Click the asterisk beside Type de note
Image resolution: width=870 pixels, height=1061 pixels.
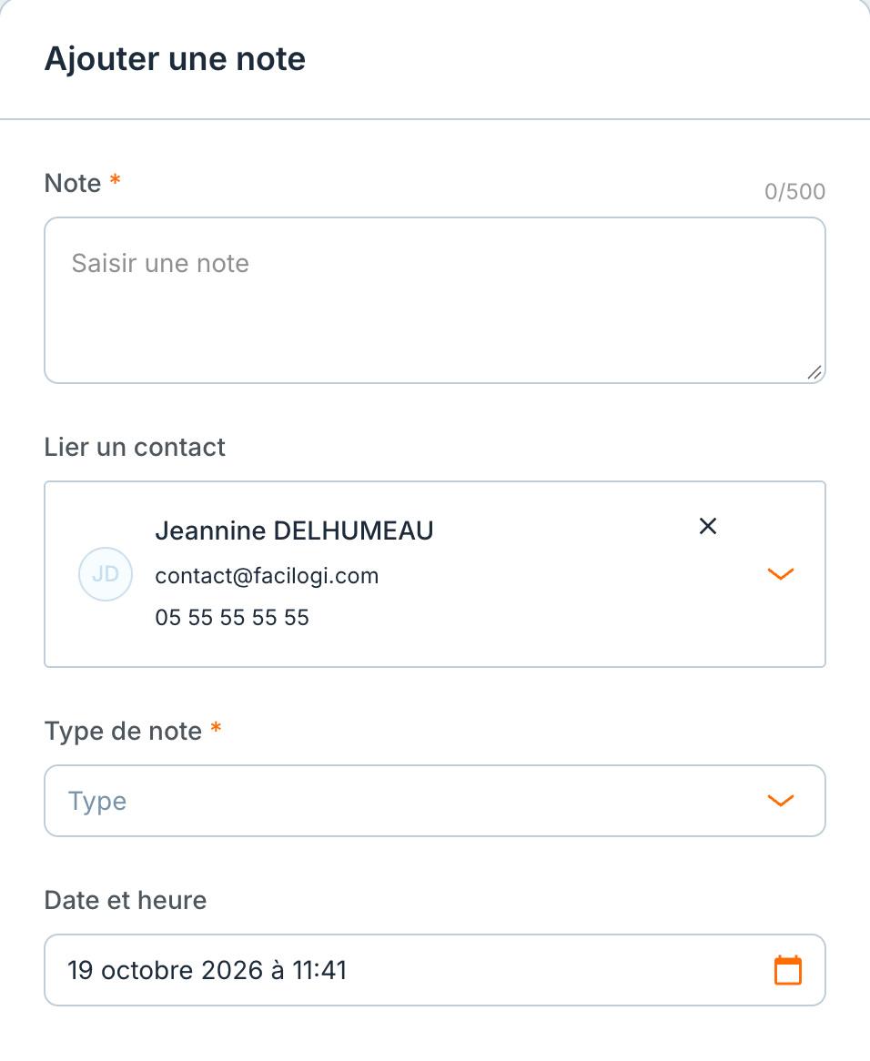(x=216, y=728)
